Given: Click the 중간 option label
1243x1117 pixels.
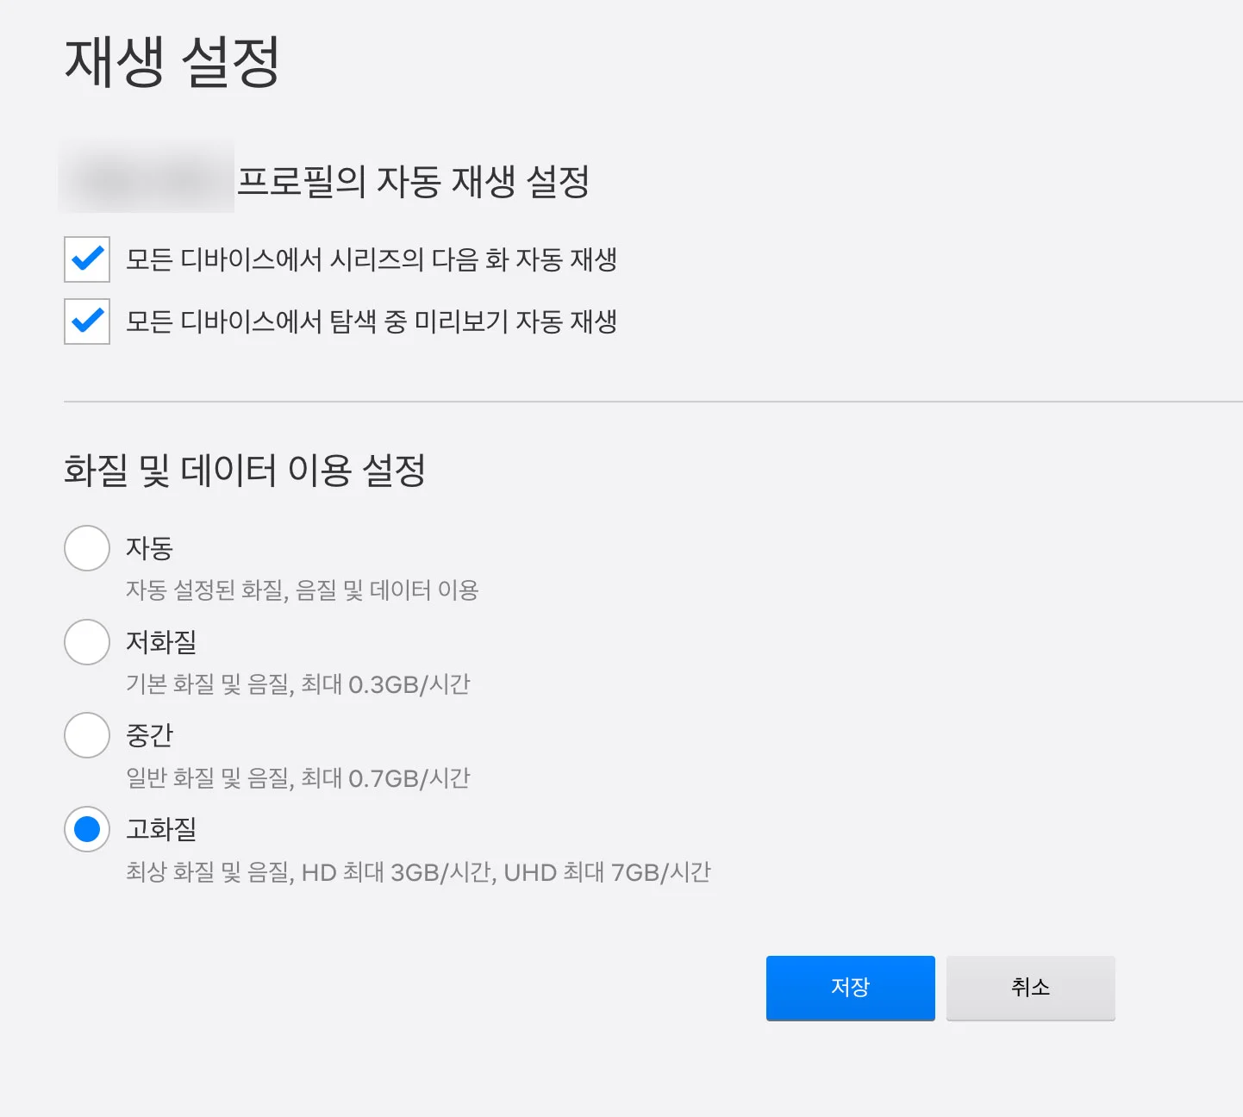Looking at the screenshot, I should 150,735.
